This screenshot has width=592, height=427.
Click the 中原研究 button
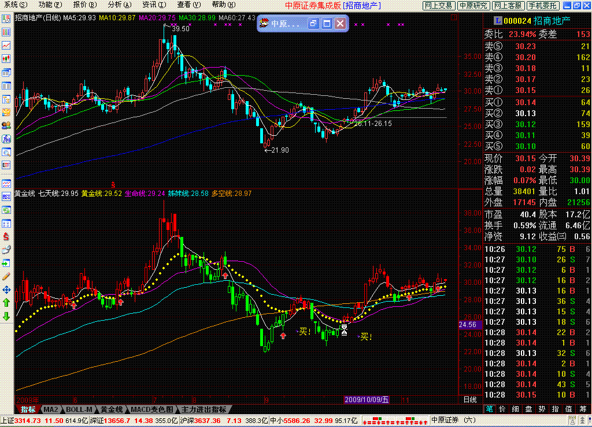click(x=473, y=6)
